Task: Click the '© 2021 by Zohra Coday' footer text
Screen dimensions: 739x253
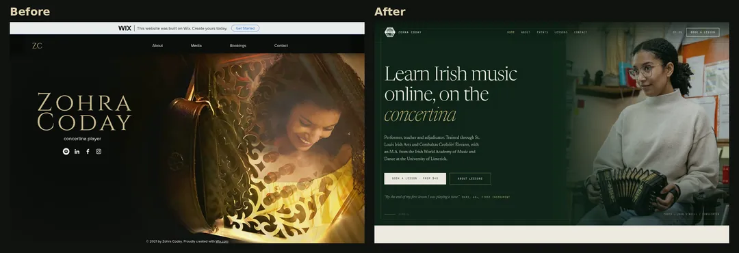Action: coord(187,241)
